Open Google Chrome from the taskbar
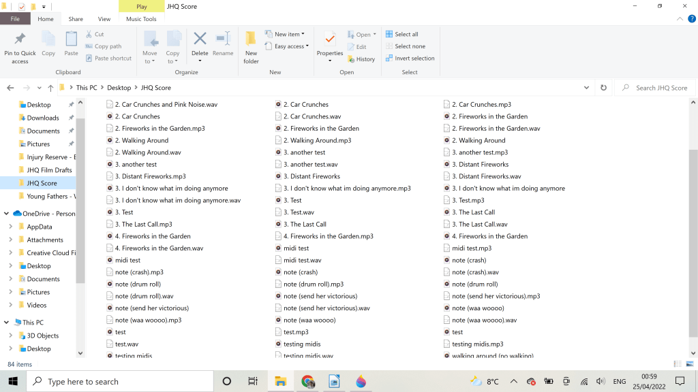The height and width of the screenshot is (392, 698). pyautogui.click(x=307, y=382)
